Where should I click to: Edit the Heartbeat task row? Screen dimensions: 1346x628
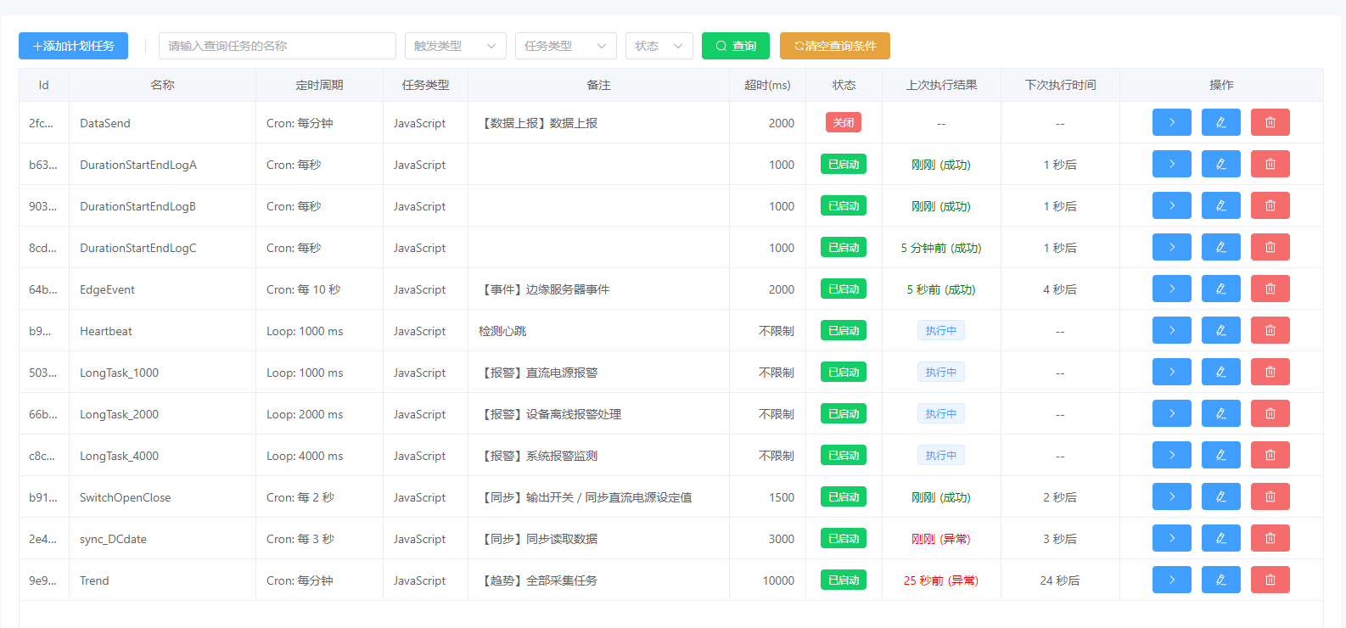click(1220, 330)
